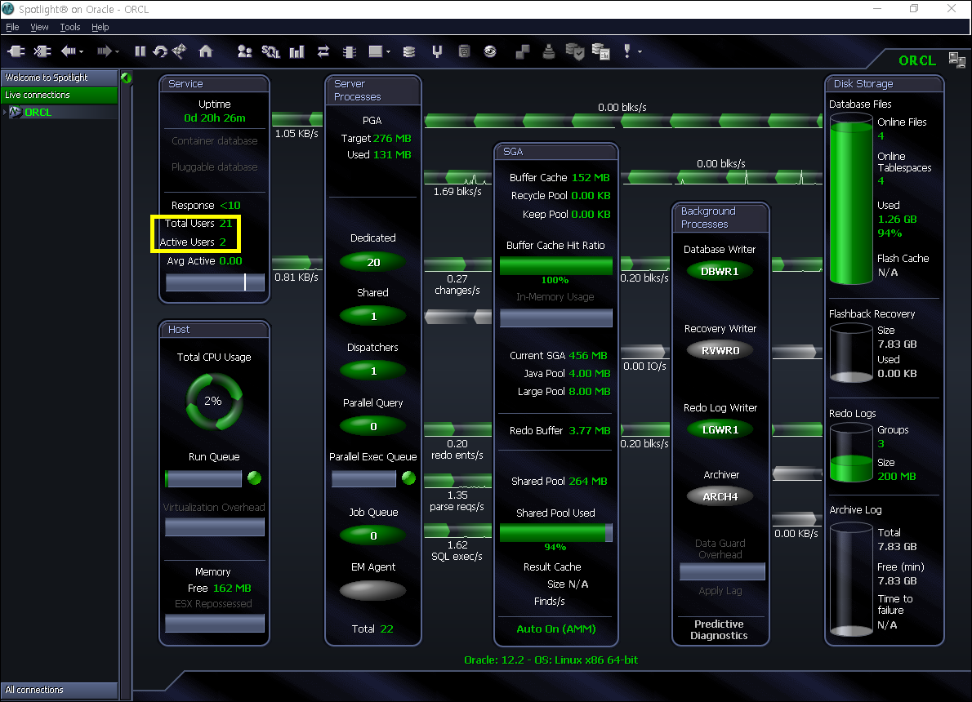Click the Shared Pool Used 94% bar

556,533
